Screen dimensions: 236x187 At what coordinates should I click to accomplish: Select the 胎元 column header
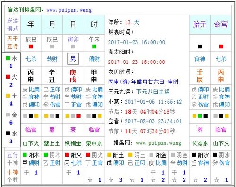point(200,25)
